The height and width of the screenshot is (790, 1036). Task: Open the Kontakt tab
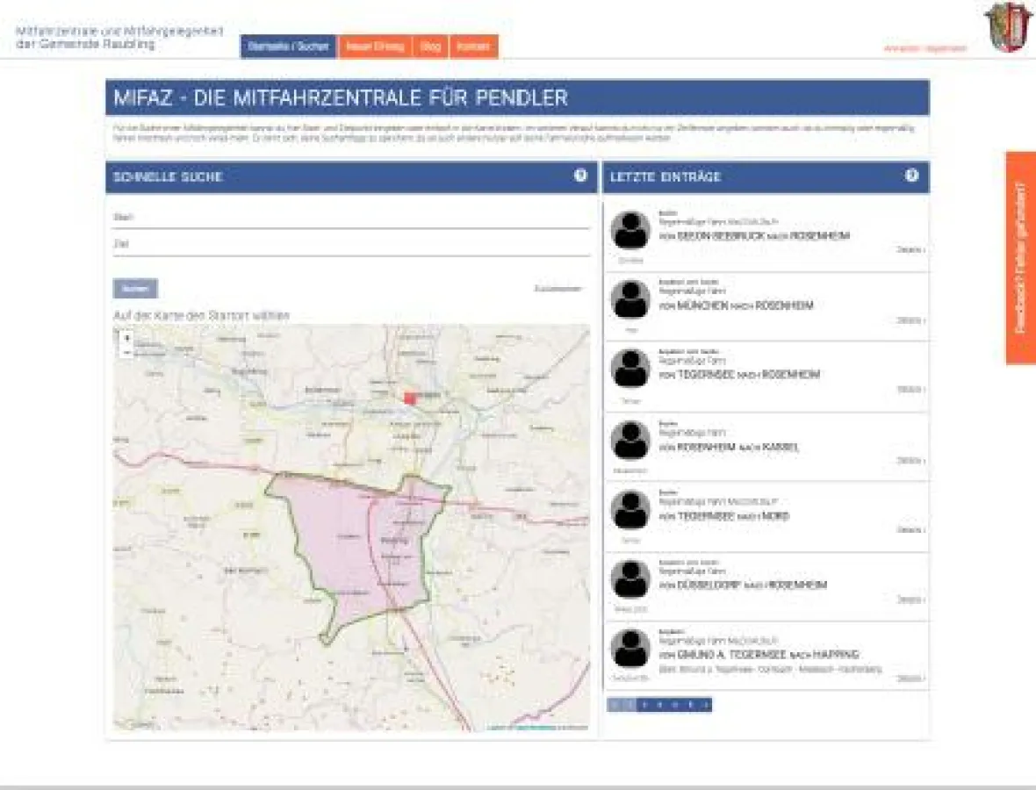tap(473, 47)
